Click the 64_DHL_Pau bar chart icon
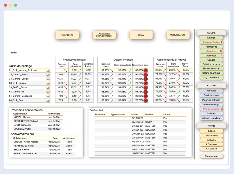 [48, 100]
